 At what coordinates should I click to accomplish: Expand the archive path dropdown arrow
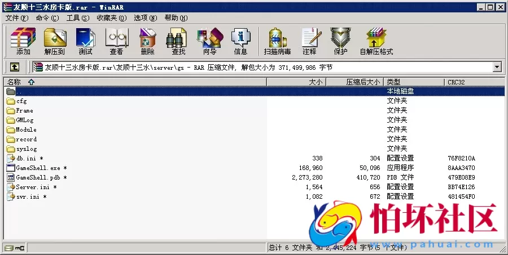497,67
